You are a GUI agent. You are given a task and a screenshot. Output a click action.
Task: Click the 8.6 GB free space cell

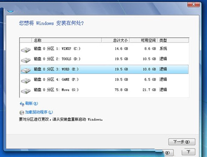(x=150, y=49)
